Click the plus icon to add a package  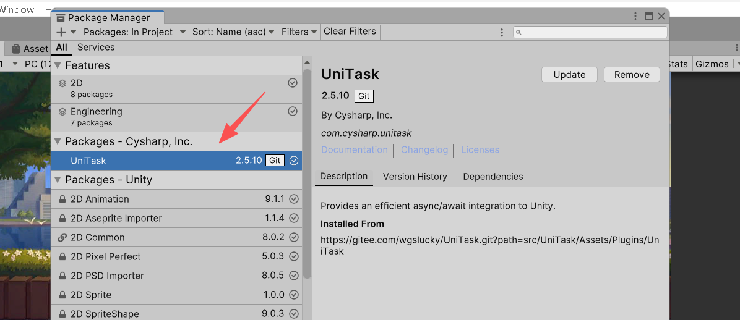[x=61, y=32]
